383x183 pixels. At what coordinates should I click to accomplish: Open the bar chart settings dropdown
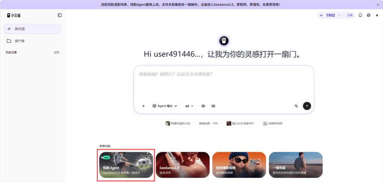[190, 106]
